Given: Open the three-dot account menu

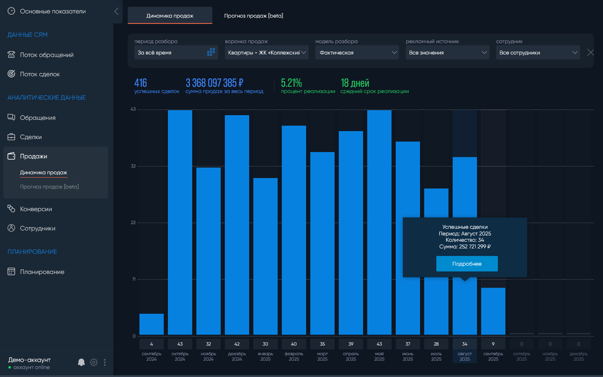Looking at the screenshot, I should (x=105, y=362).
